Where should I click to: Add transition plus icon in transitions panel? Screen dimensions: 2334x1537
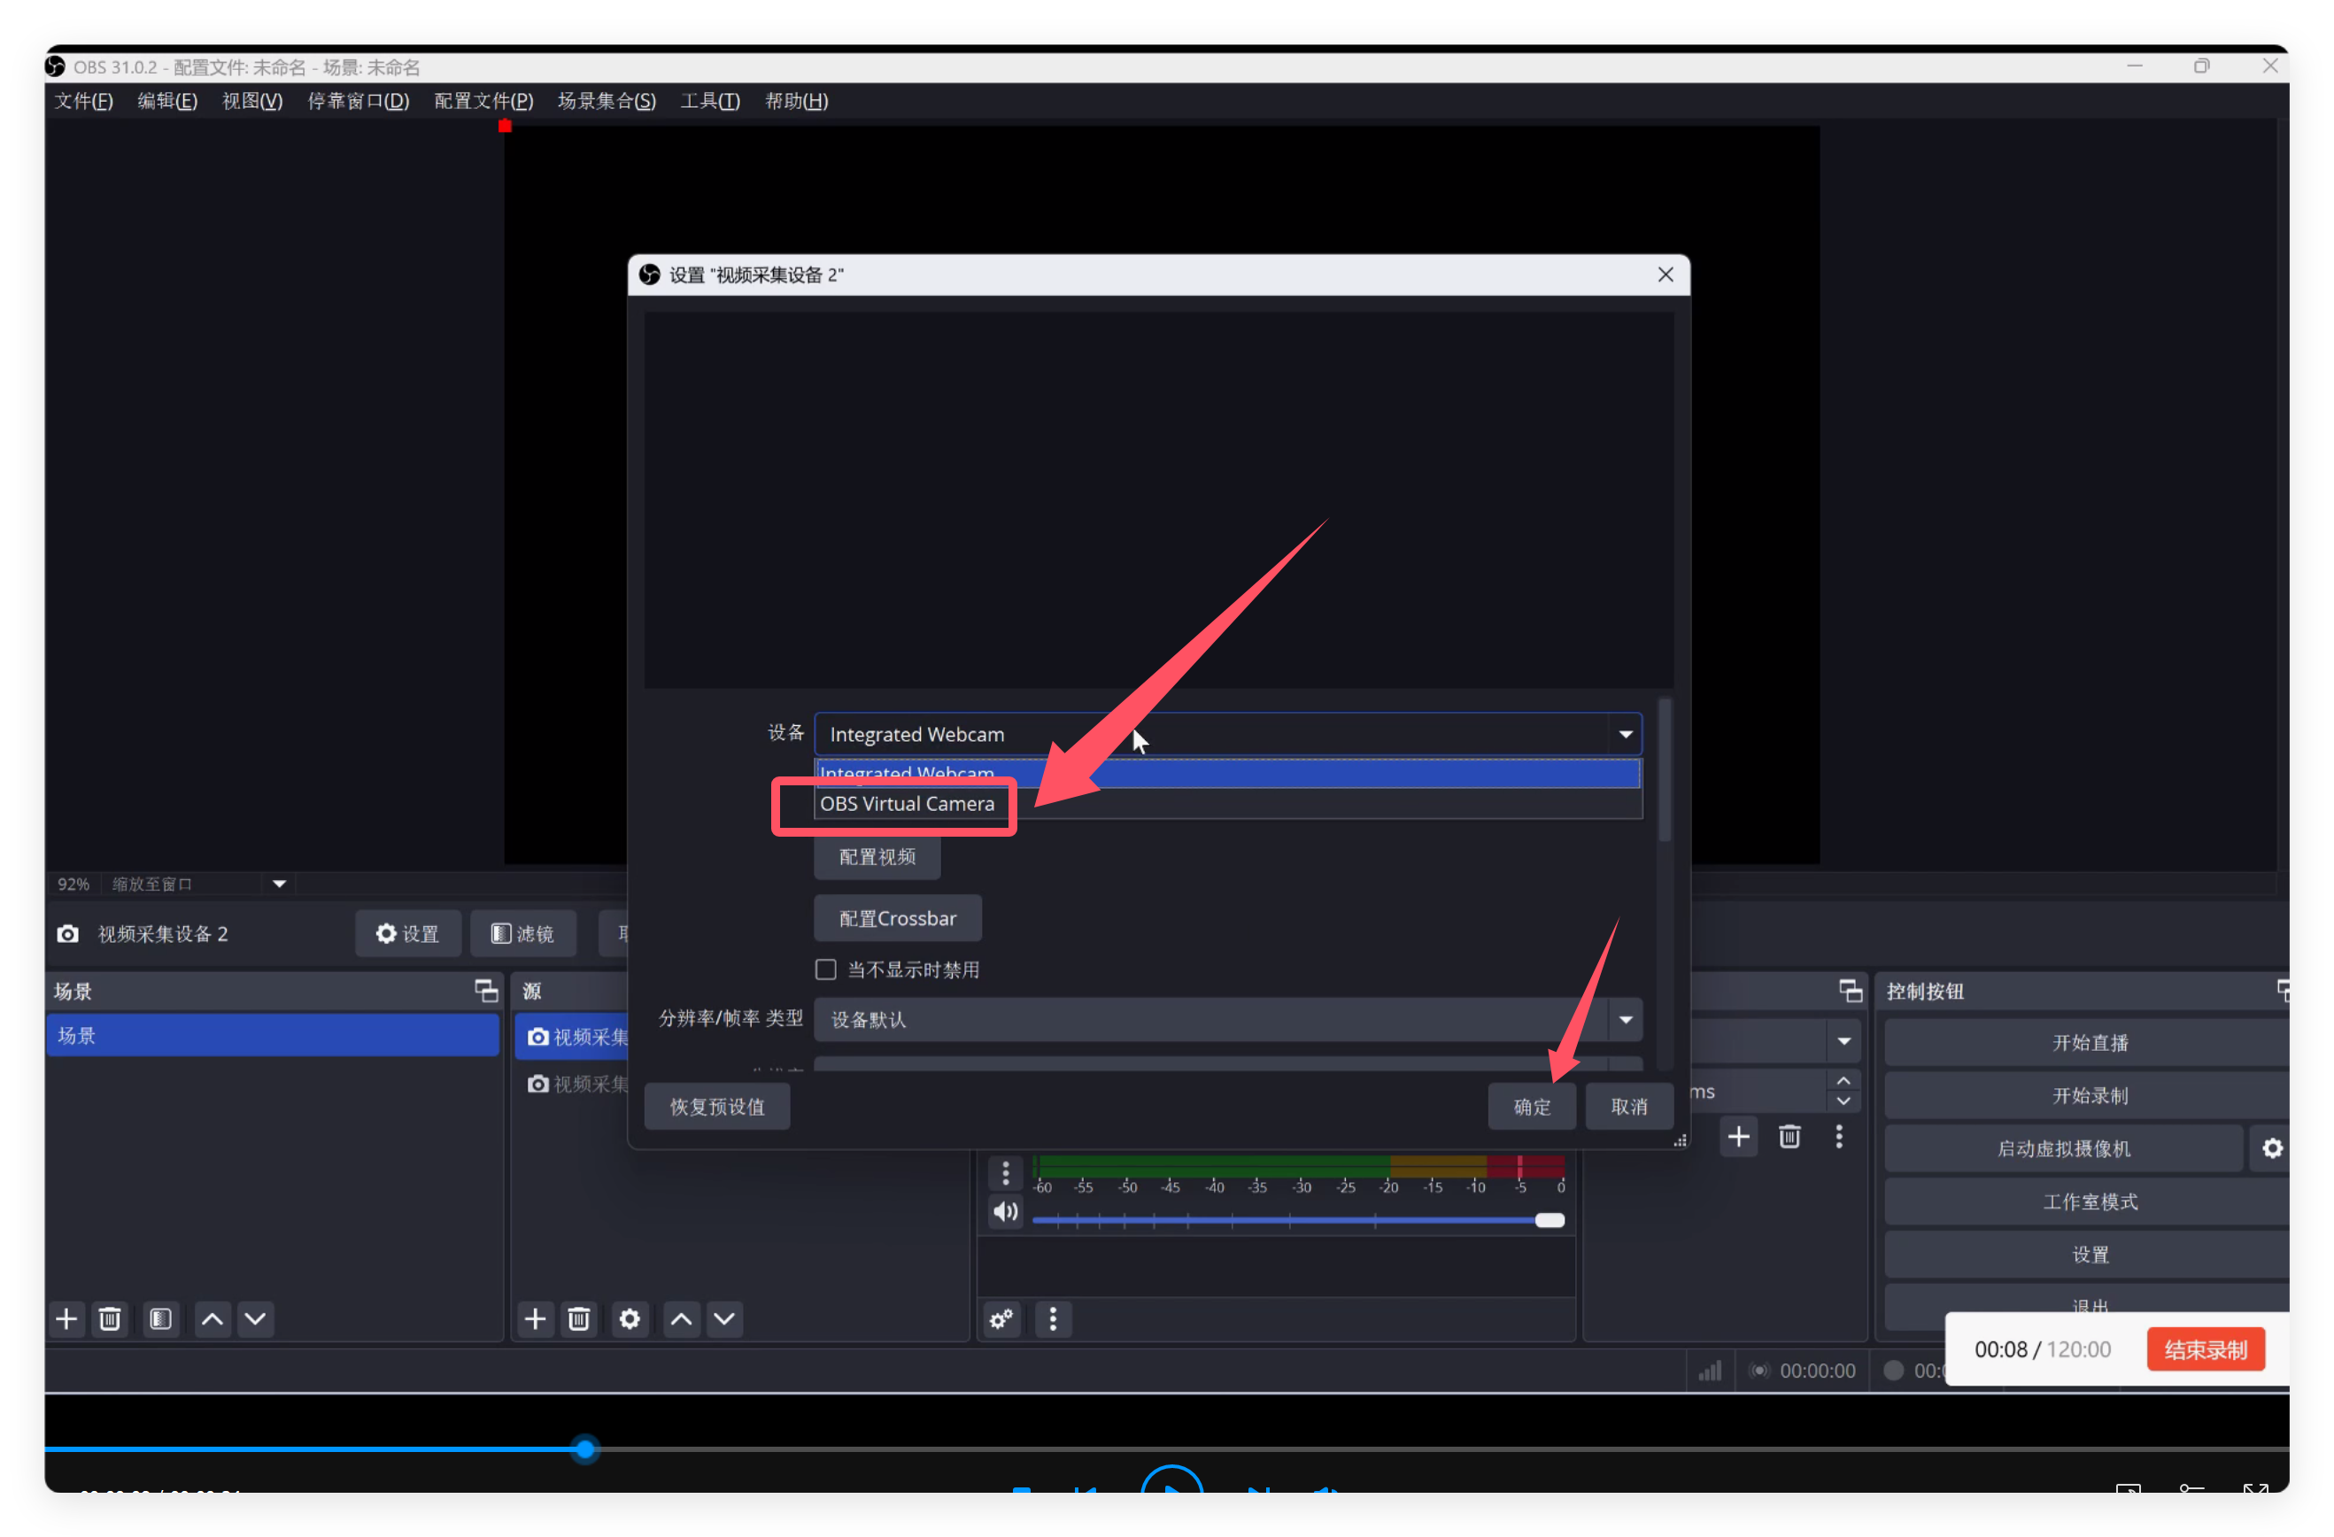[1739, 1136]
